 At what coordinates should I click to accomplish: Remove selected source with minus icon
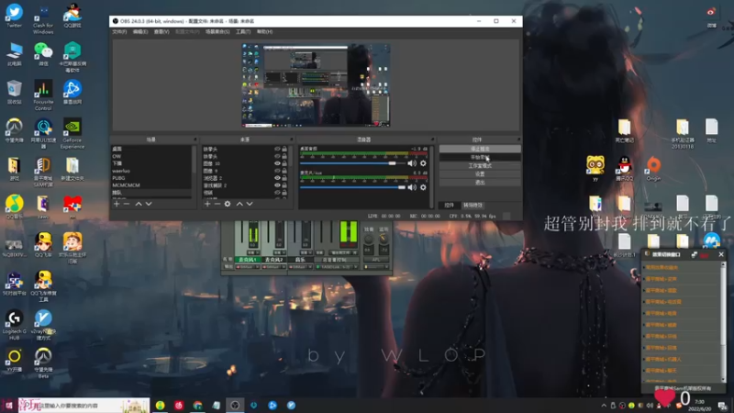(x=217, y=204)
